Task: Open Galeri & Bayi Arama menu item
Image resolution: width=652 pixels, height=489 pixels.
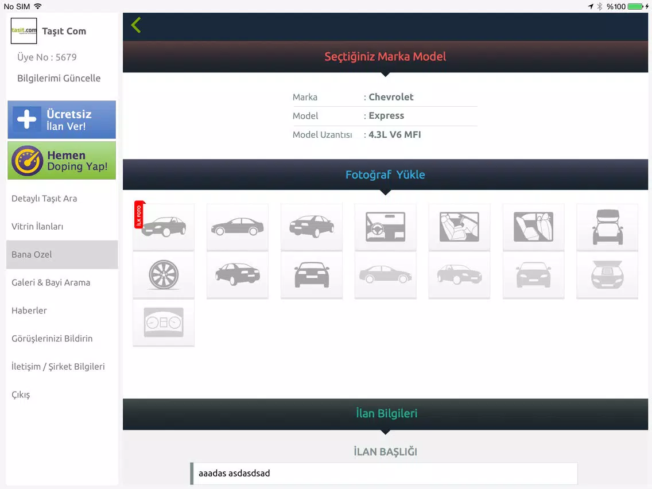Action: tap(62, 282)
